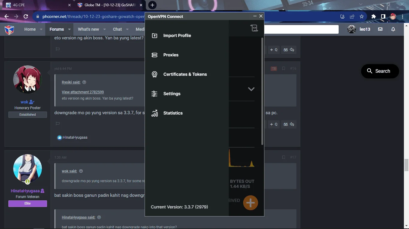
Task: Click wok's avatar thumbnail
Action: 28,80
